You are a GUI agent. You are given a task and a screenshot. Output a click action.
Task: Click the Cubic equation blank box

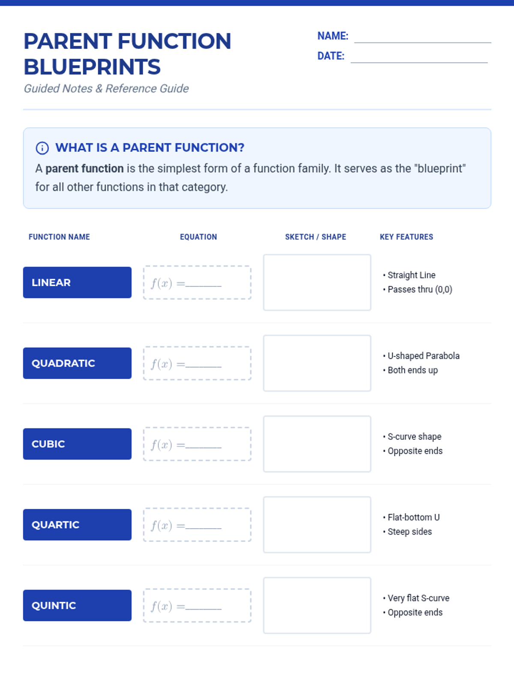197,444
